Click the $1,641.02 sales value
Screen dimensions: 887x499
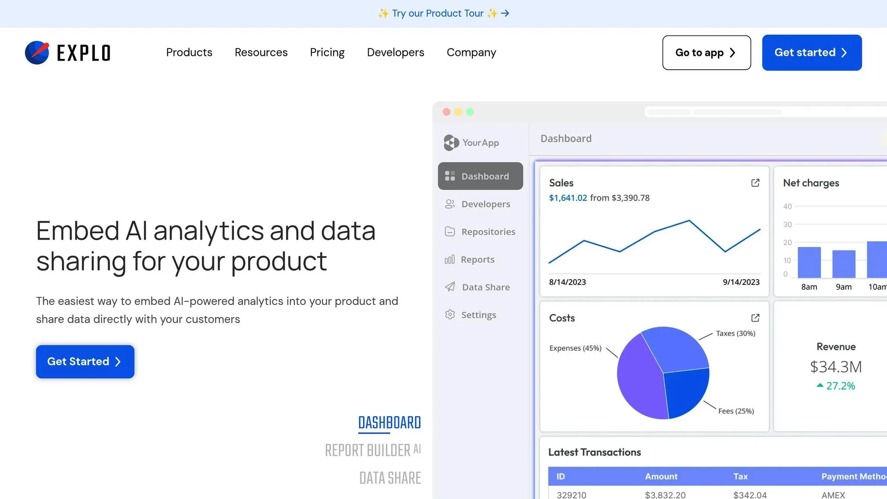point(568,198)
